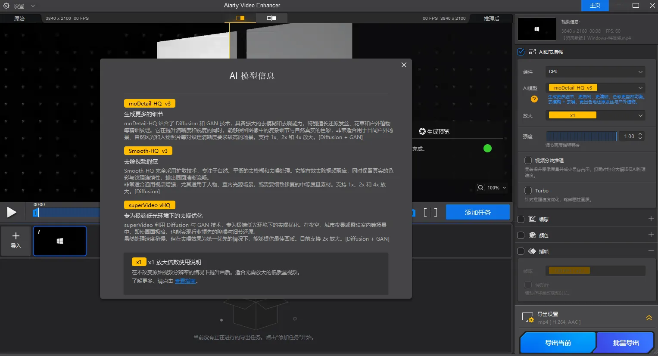Image resolution: width=658 pixels, height=356 pixels.
Task: Open the 设置 gear menu
Action: 6,6
